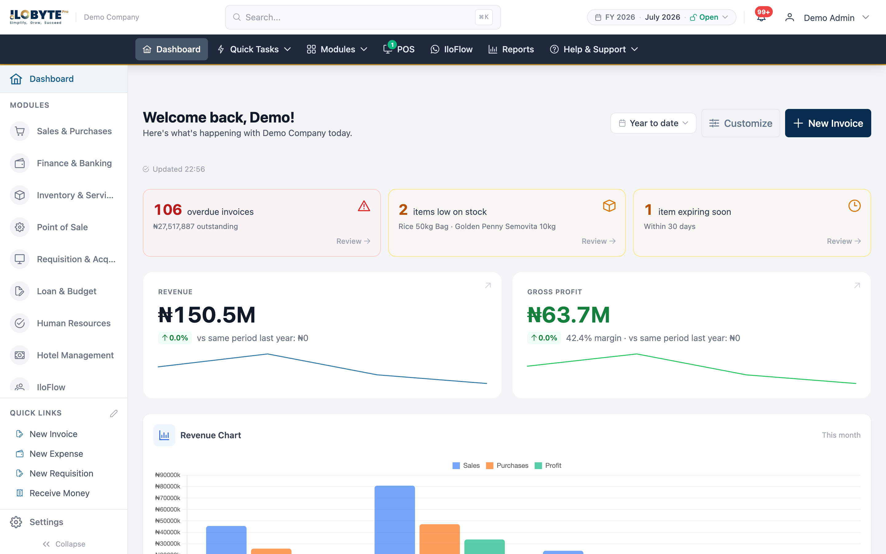The width and height of the screenshot is (886, 554).
Task: Open the Human Resources module
Action: [64, 323]
